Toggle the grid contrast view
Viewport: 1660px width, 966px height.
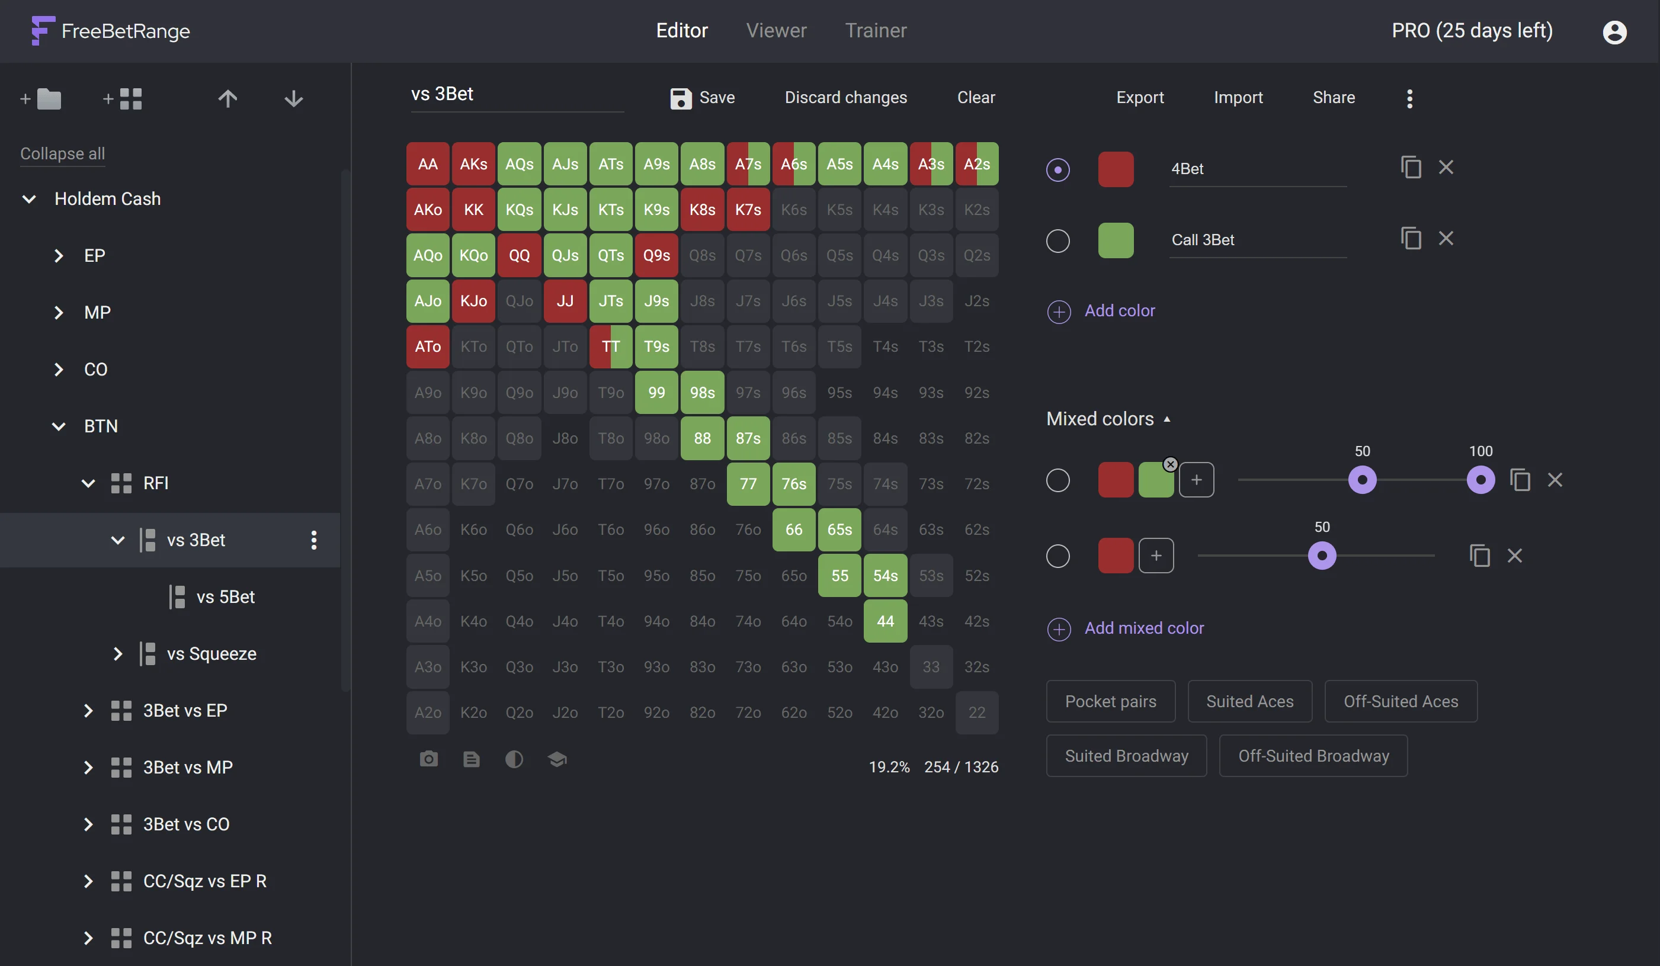514,759
